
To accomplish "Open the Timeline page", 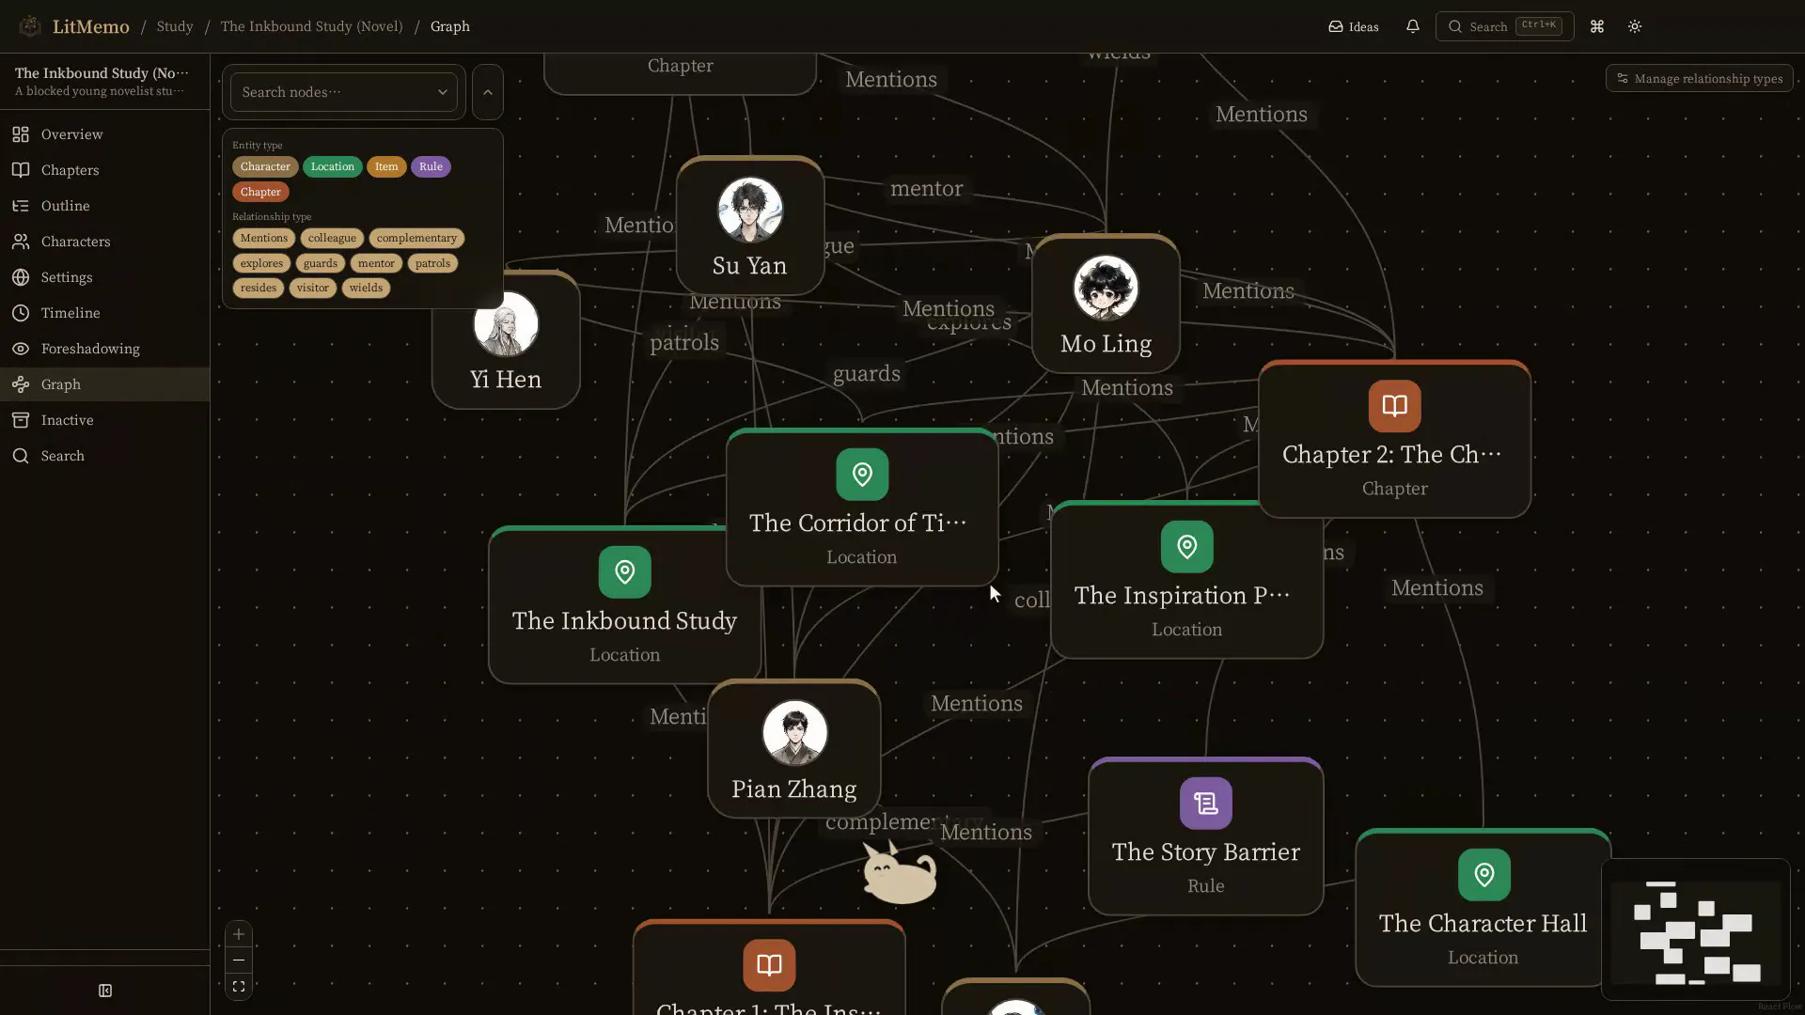I will pos(104,313).
